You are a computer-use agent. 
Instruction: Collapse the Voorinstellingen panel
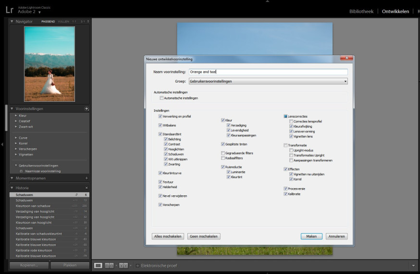pyautogui.click(x=12, y=108)
